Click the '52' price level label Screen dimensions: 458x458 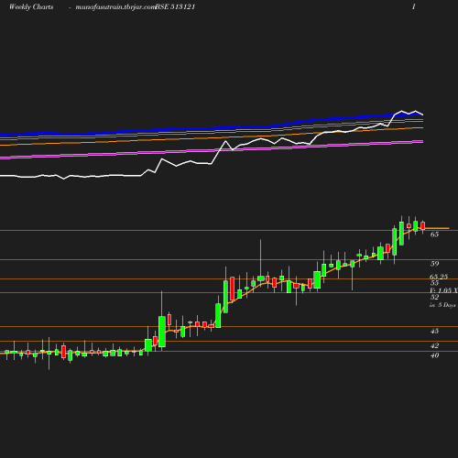click(x=434, y=297)
